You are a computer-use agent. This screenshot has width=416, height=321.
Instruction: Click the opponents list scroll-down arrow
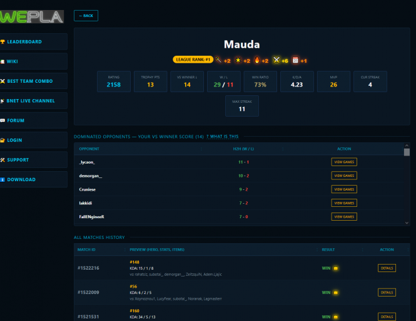coord(407,223)
